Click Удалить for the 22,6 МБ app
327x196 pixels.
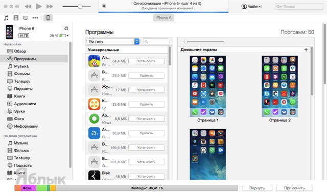coord(147,104)
